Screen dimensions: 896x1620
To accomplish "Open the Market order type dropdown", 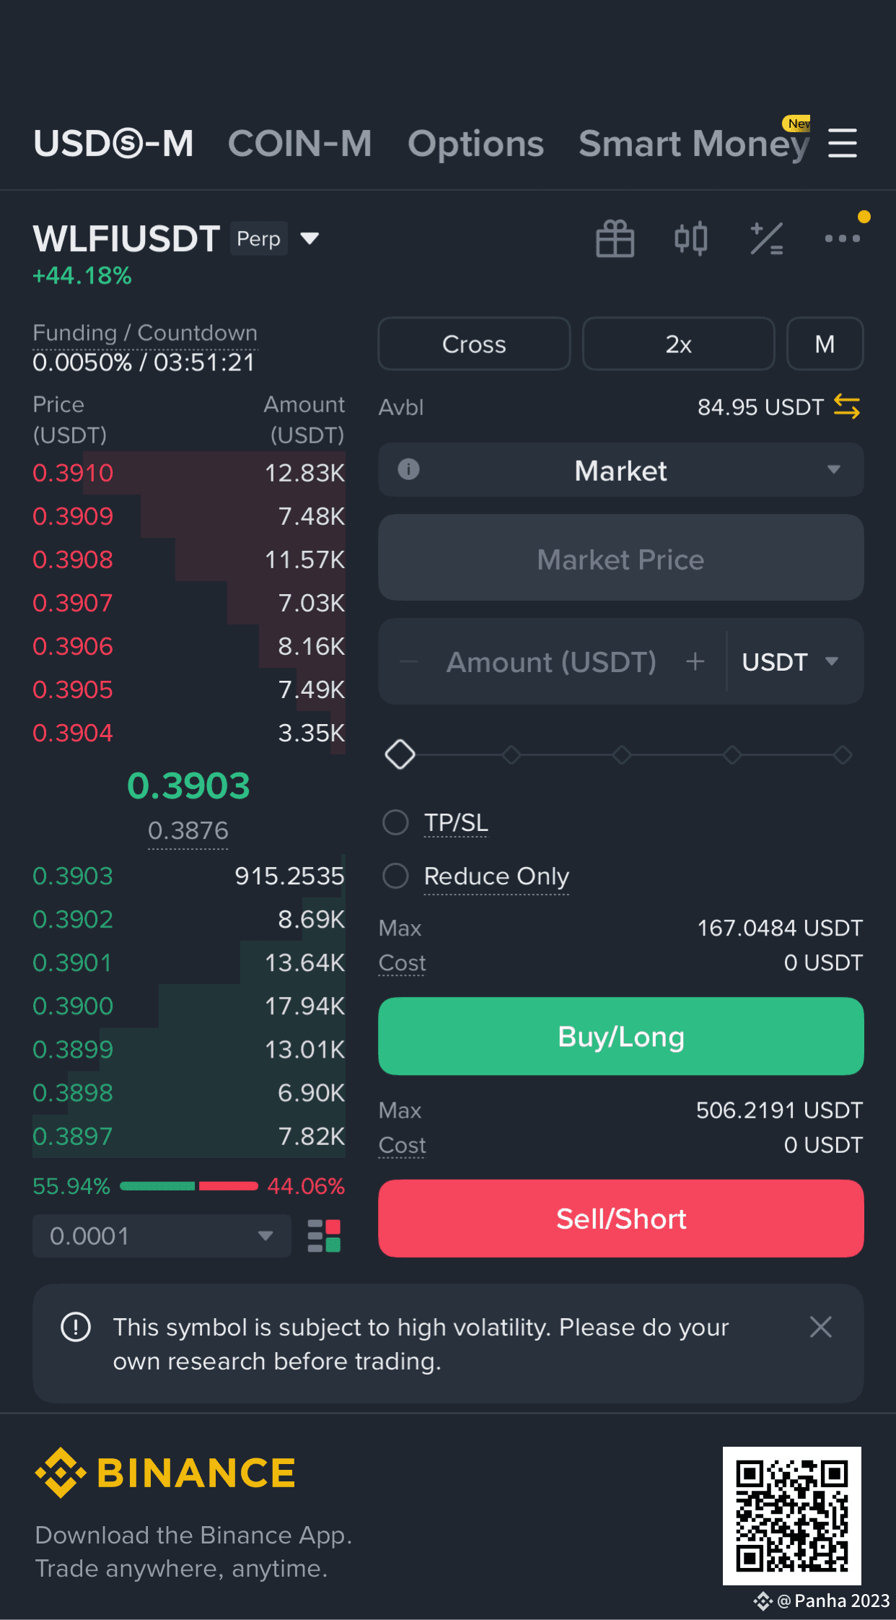I will (621, 470).
